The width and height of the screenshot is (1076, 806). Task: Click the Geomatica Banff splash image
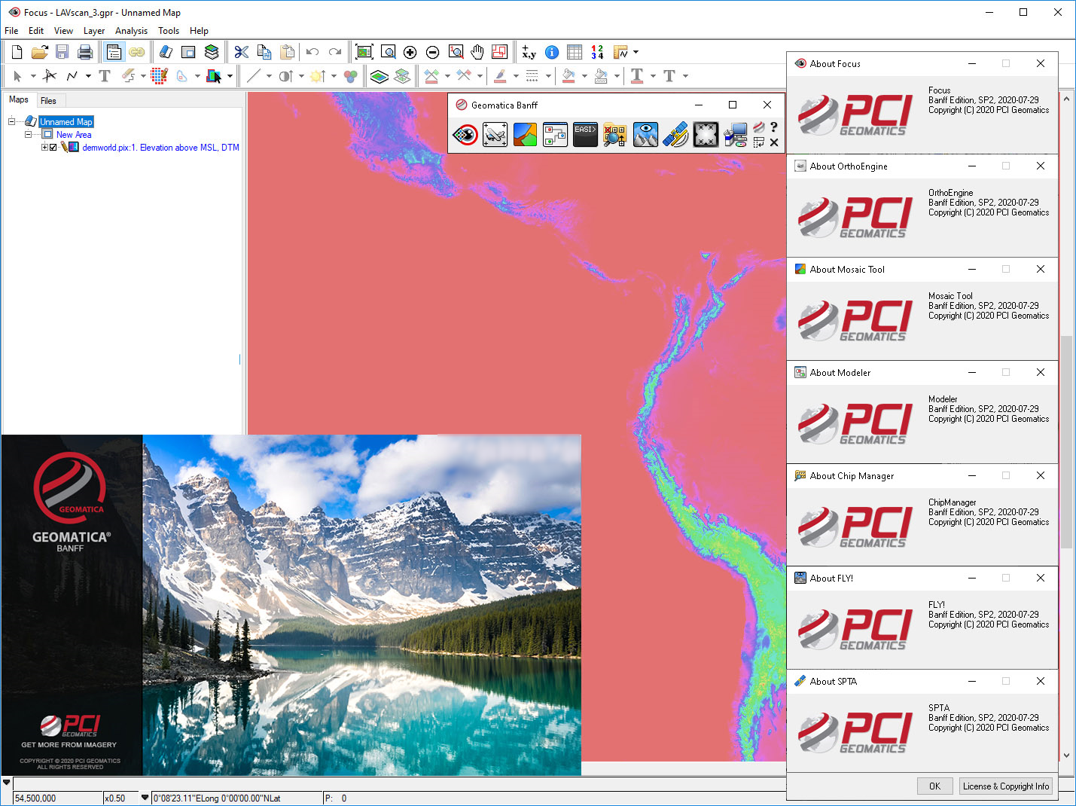click(291, 605)
